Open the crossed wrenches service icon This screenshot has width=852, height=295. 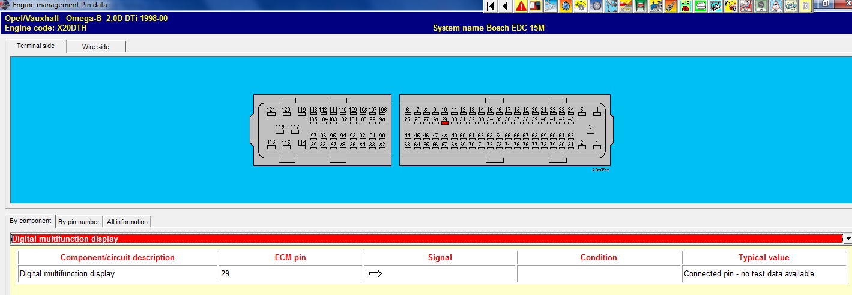tap(551, 6)
